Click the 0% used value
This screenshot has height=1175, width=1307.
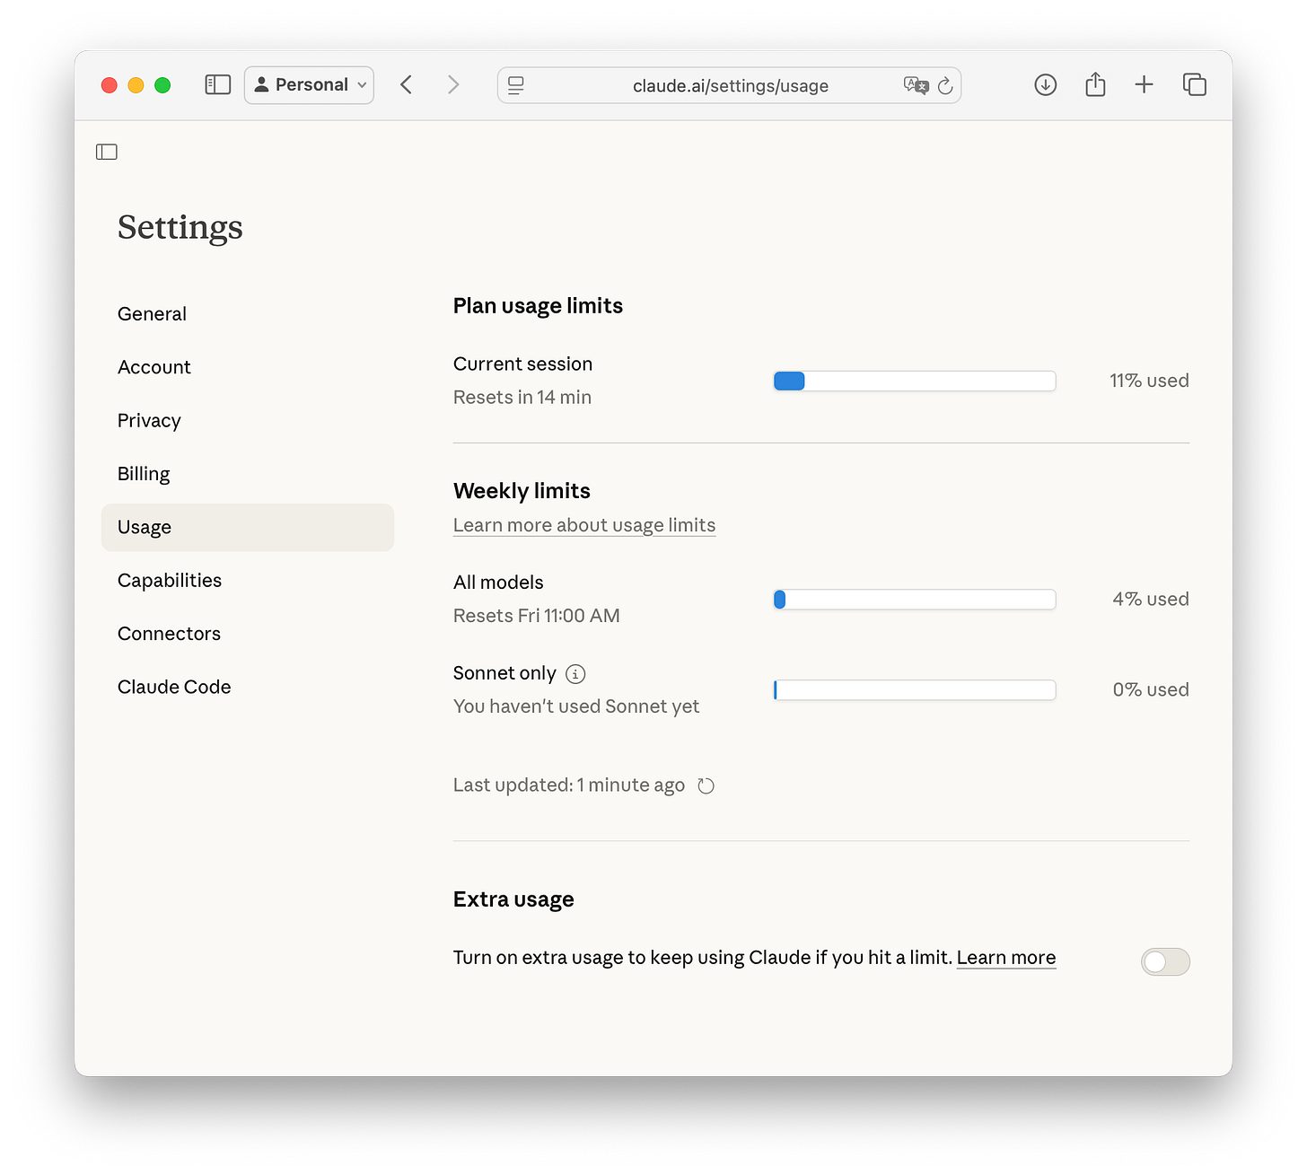(x=1151, y=689)
